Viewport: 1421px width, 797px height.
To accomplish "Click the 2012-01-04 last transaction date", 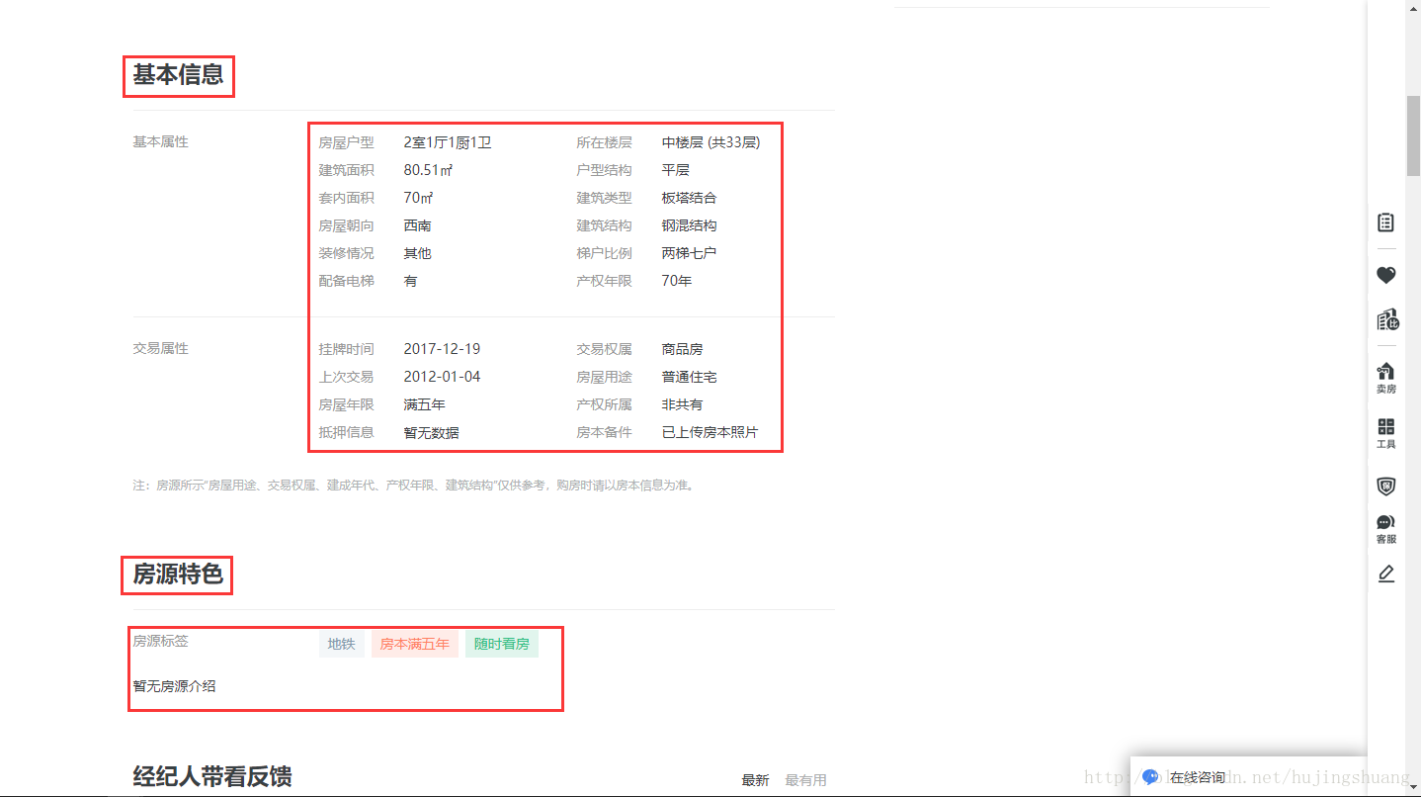I will click(442, 377).
